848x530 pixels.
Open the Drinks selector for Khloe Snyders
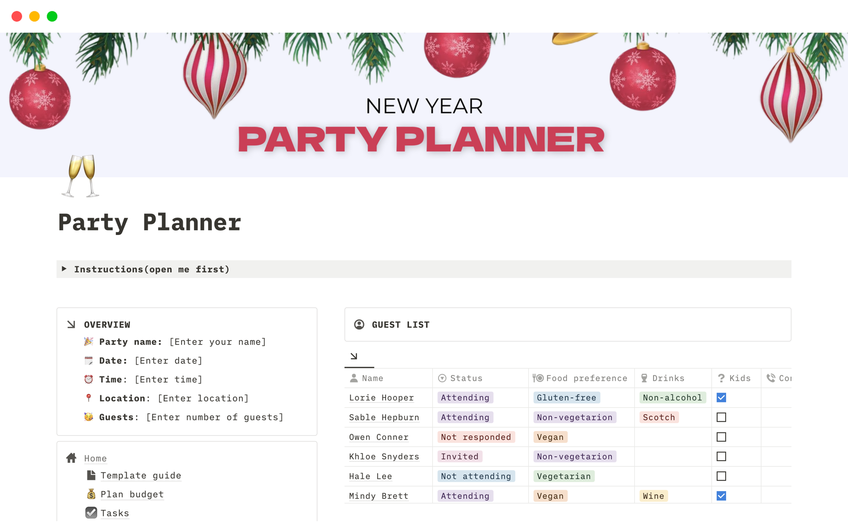click(671, 456)
